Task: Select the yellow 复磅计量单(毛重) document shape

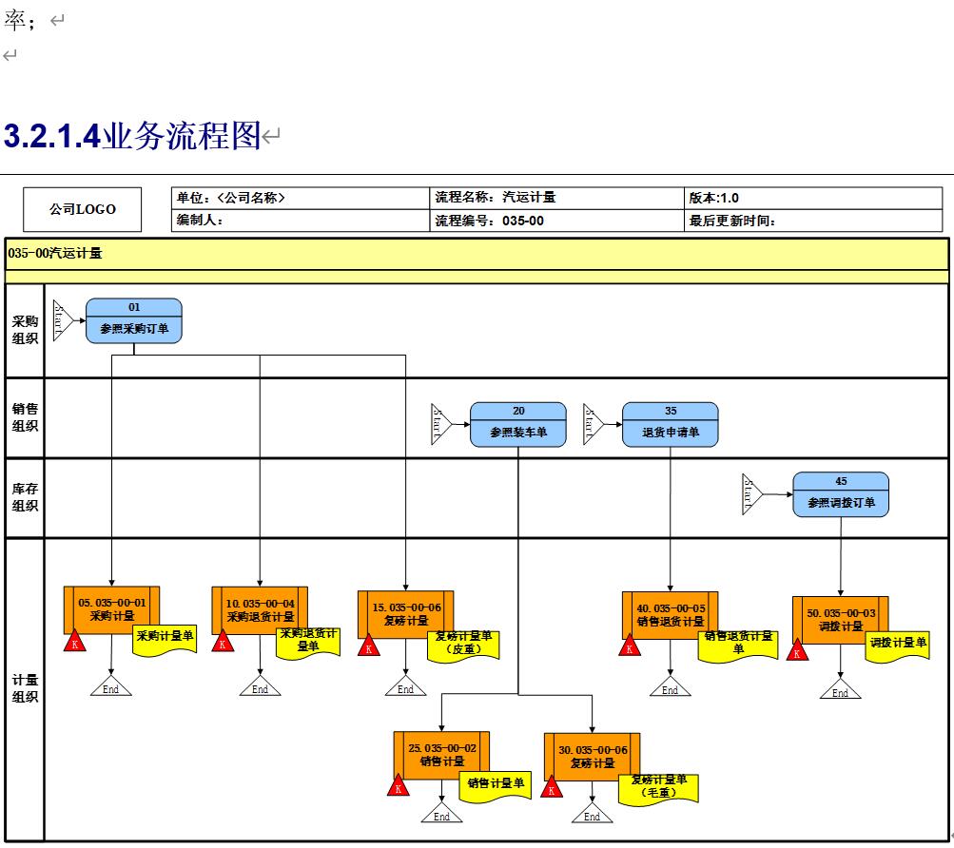Action: pos(659,787)
